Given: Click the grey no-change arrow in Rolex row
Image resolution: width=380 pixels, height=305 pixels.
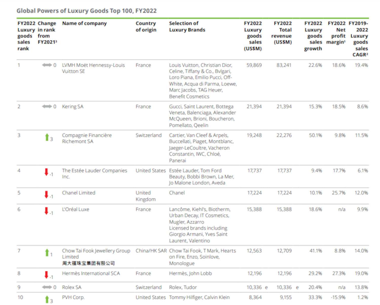Looking at the screenshot, I should [x=47, y=287].
